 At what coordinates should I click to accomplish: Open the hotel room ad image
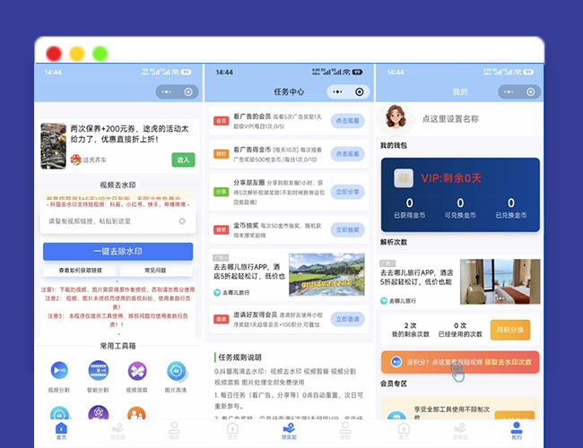(x=500, y=281)
